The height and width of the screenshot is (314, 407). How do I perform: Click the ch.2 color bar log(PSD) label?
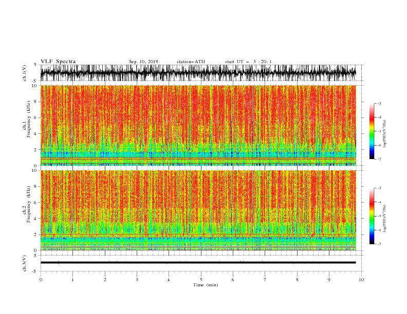[384, 218]
